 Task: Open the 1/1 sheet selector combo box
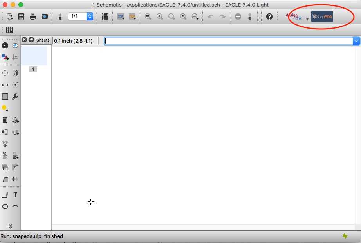tap(81, 16)
